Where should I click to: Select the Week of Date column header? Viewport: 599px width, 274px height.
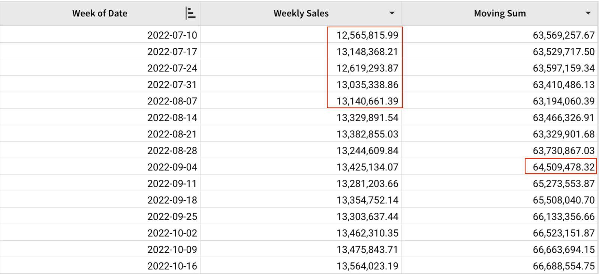(x=100, y=13)
